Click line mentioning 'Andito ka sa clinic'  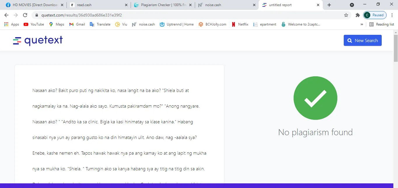[x=113, y=122]
